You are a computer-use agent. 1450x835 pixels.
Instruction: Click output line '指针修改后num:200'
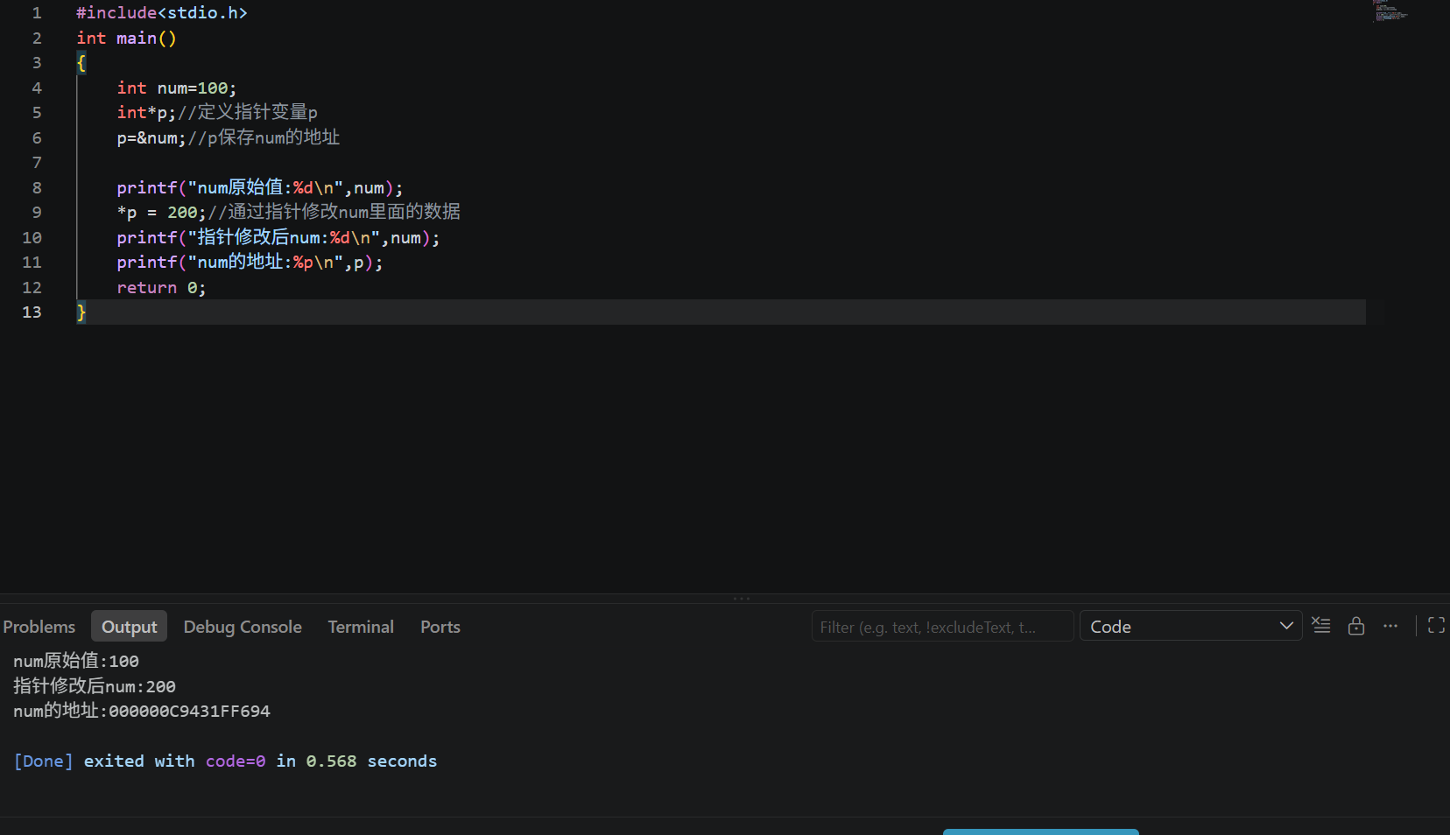coord(95,687)
